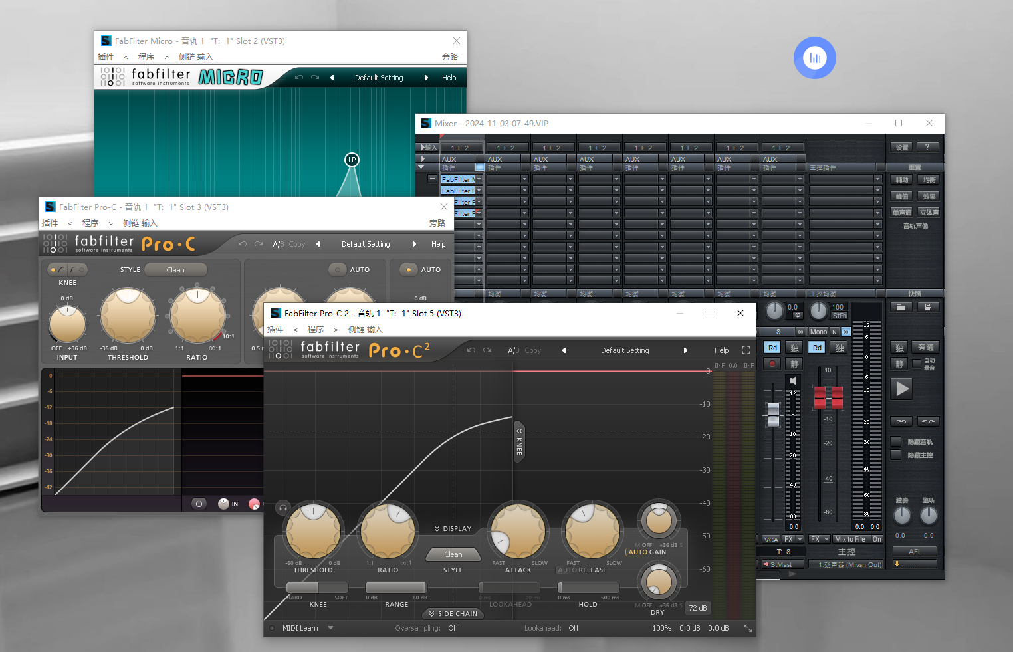Click the power bypass icon in Pro-C window
Viewport: 1013px width, 652px height.
coord(199,504)
